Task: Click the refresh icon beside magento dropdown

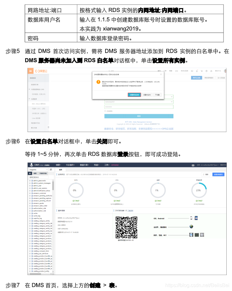Action: 51,170
